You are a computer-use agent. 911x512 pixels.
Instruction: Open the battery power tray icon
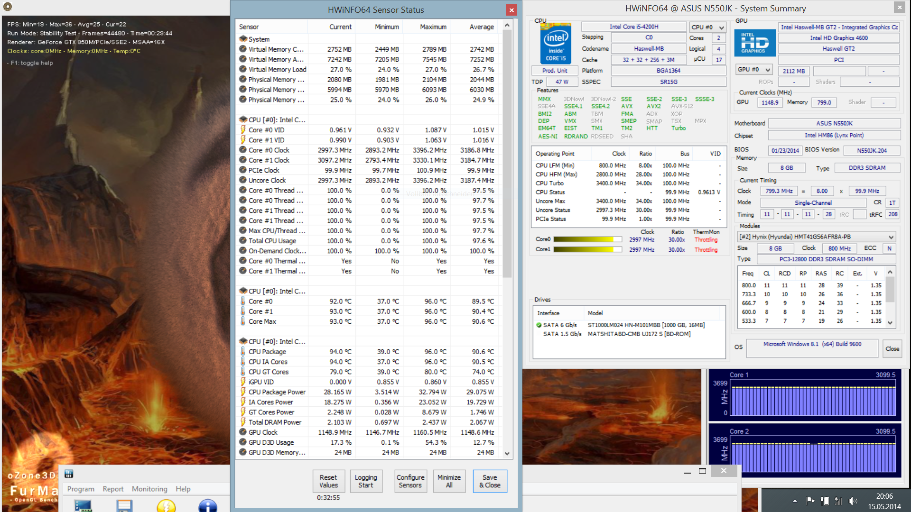825,501
